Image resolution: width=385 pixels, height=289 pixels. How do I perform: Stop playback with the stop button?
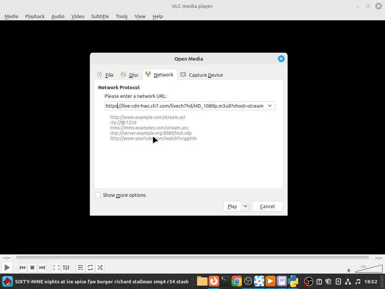click(x=32, y=268)
